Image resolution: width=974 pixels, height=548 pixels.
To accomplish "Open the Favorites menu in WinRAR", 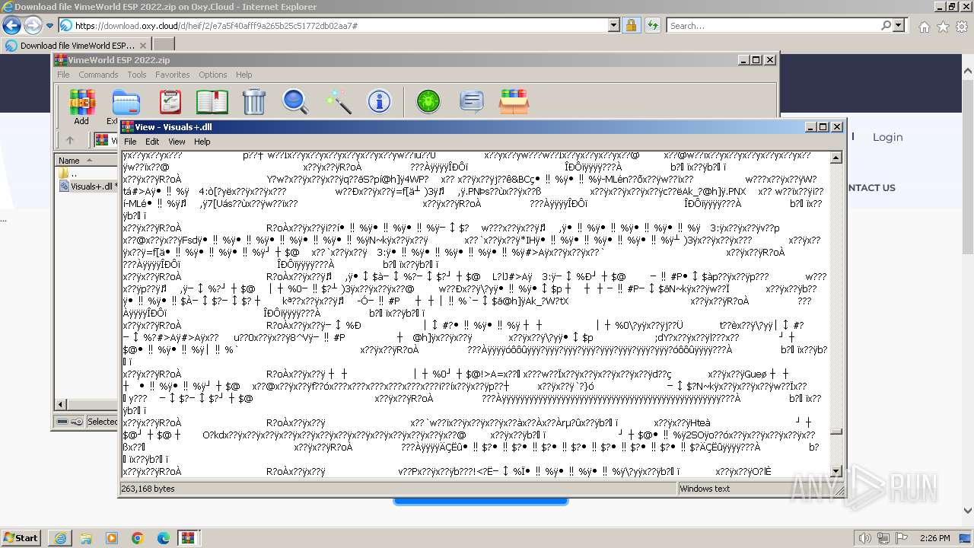I will [x=173, y=75].
